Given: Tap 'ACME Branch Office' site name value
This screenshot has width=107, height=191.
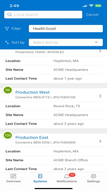Looking at the screenshot, I should [71, 160].
